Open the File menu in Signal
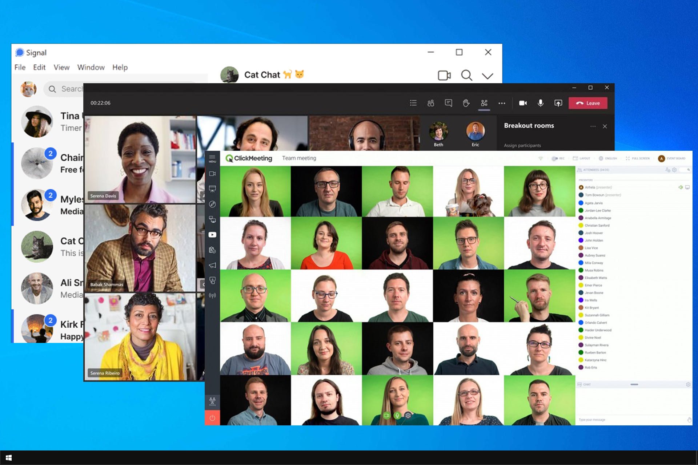This screenshot has height=465, width=698. (20, 67)
